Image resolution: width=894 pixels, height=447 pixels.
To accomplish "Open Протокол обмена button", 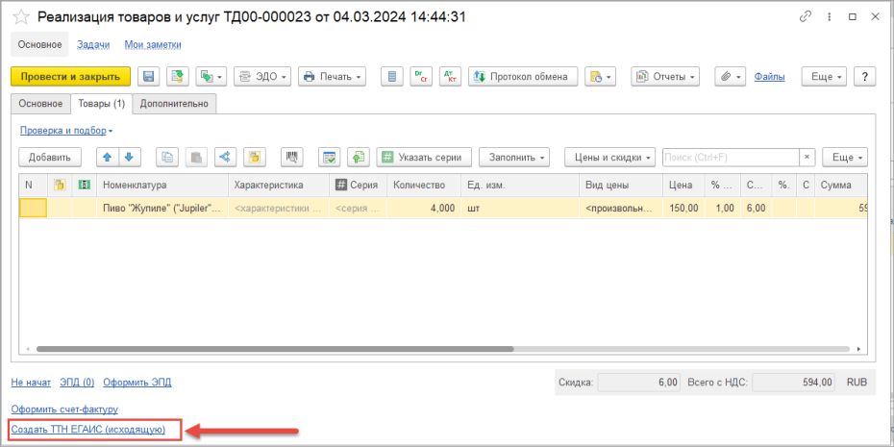I will (523, 76).
